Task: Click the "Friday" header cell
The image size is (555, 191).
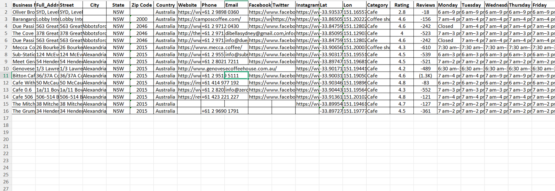Action: pyautogui.click(x=543, y=5)
